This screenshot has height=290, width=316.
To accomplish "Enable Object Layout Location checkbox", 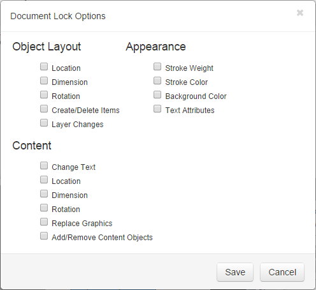I will [44, 66].
